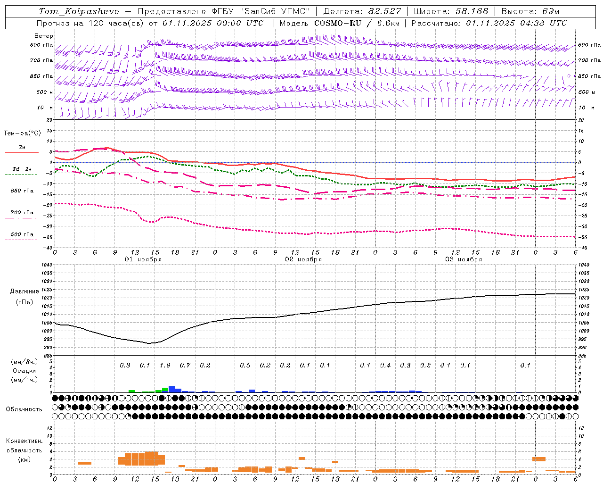
Task: Click the Ветер panel label
Action: pyautogui.click(x=44, y=36)
